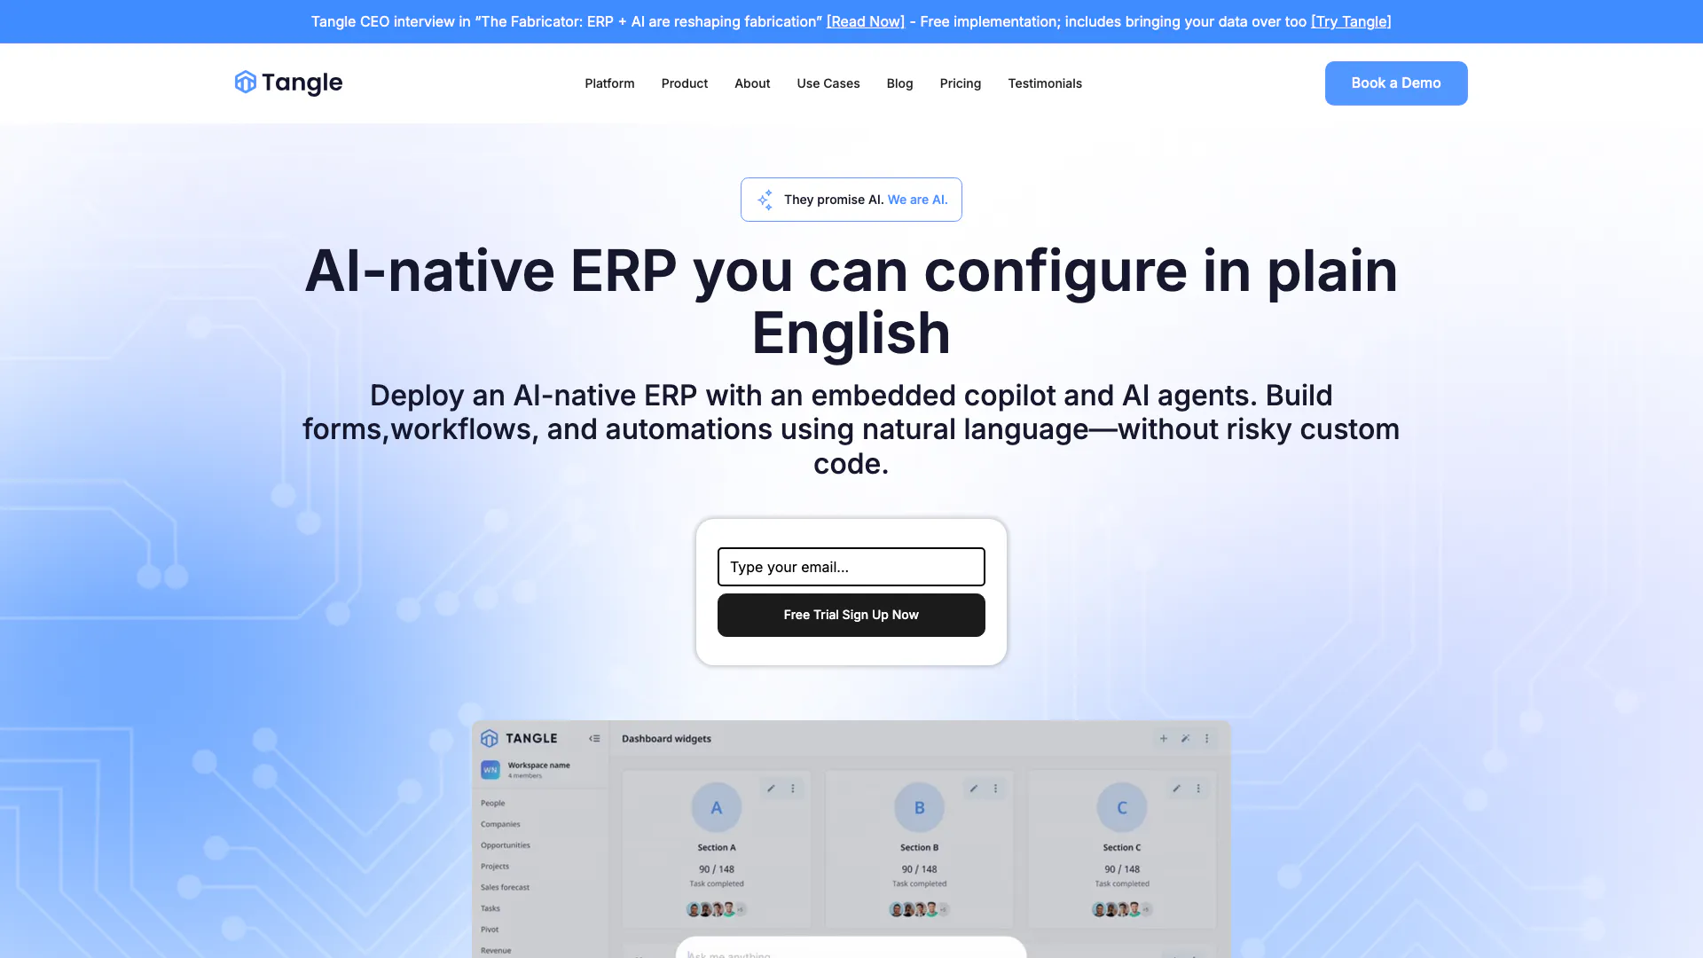Open three-dot menu on the Section C card
The width and height of the screenshot is (1703, 958).
[1198, 788]
